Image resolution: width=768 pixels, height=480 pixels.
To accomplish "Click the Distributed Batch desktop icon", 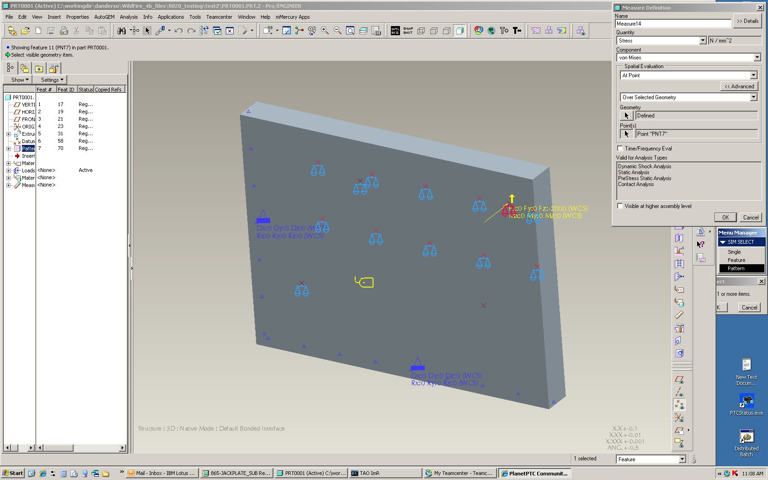I will (747, 443).
